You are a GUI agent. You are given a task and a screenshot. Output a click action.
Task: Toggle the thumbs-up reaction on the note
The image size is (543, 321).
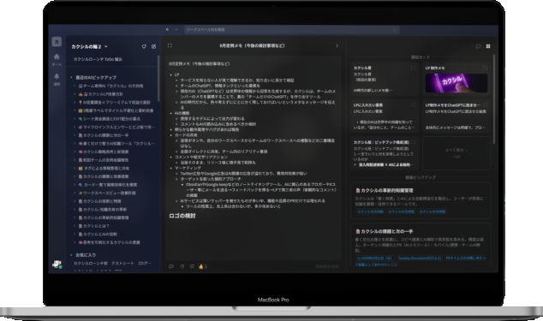click(x=203, y=266)
